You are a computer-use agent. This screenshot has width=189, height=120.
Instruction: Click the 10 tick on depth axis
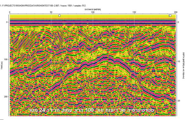tap(179, 61)
